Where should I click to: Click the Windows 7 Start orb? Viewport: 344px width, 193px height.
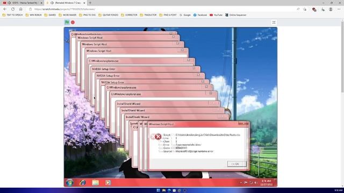pyautogui.click(x=70, y=182)
